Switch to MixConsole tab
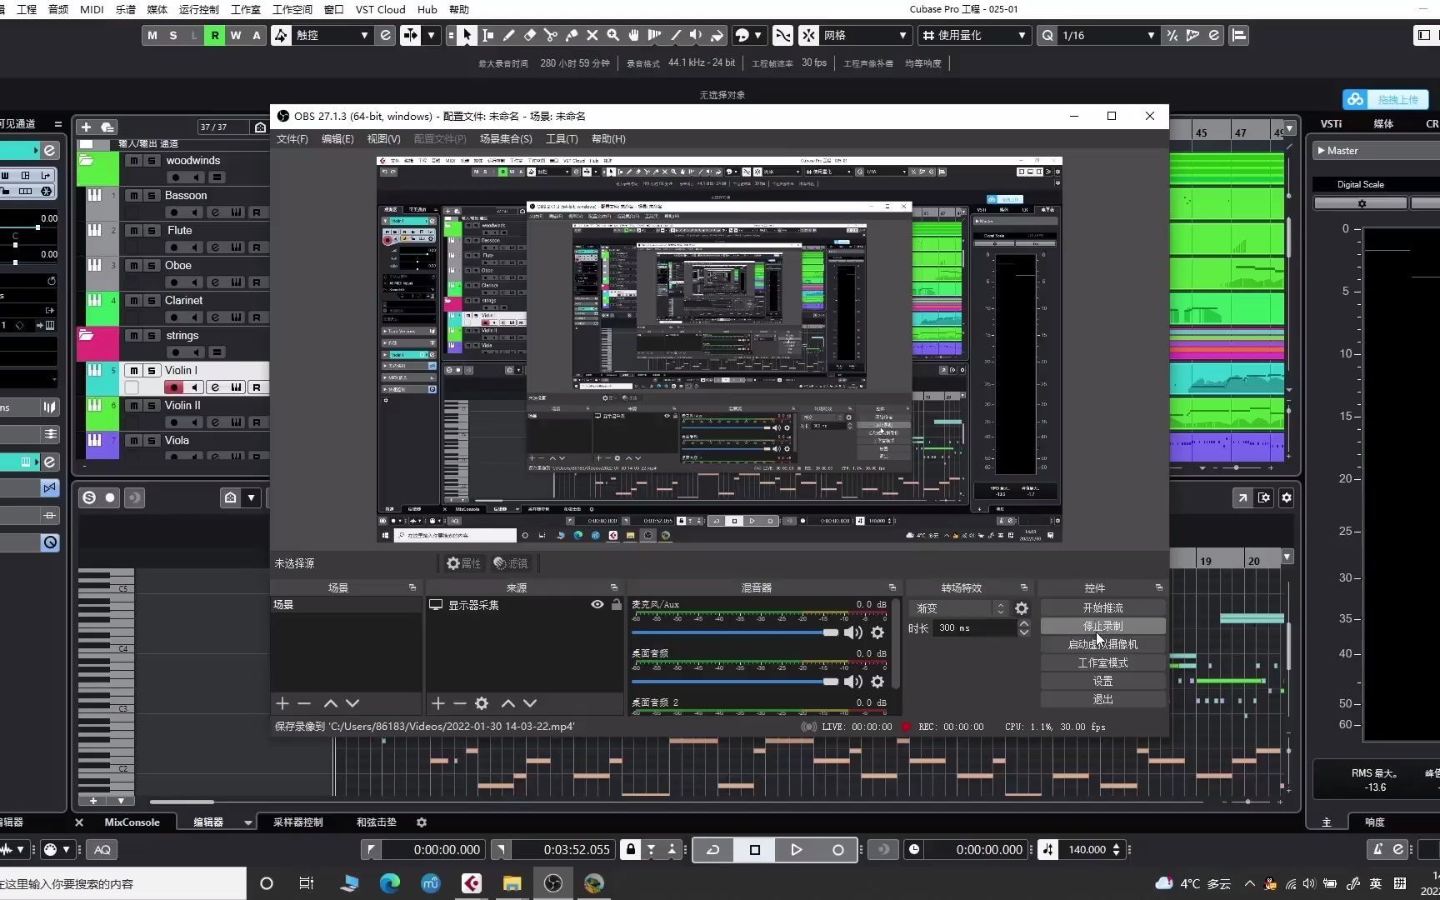The height and width of the screenshot is (900, 1440). coord(132,822)
